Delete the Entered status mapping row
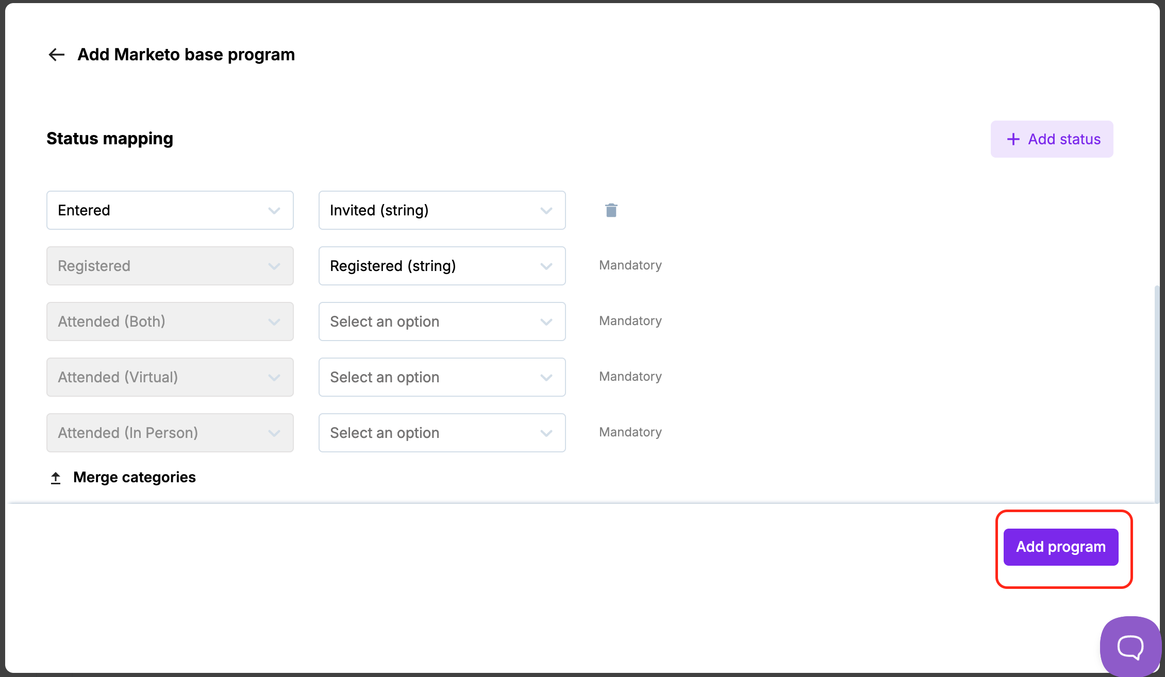 [x=611, y=210]
